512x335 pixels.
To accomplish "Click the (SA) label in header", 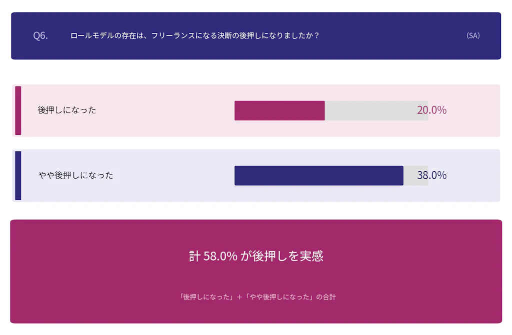I will pyautogui.click(x=472, y=35).
